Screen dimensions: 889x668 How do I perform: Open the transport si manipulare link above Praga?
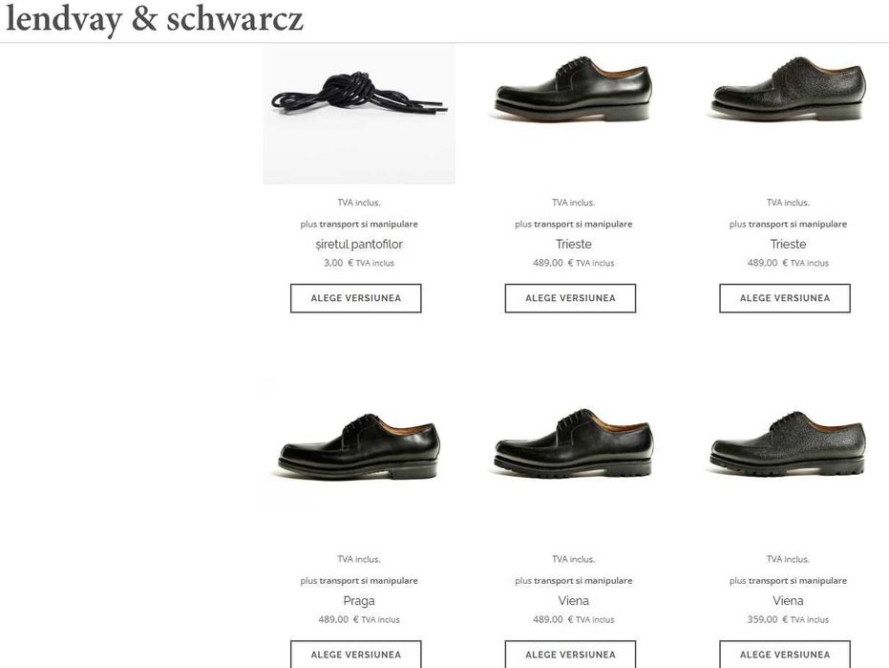tap(369, 581)
